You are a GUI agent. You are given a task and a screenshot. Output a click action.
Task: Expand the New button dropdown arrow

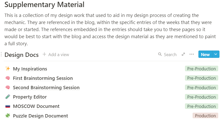pos(216,54)
